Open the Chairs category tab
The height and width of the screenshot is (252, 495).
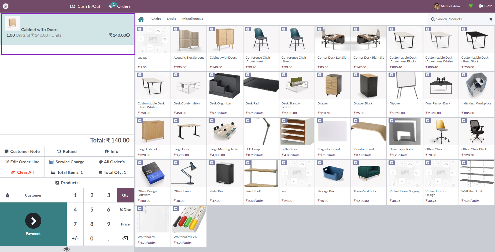coord(156,19)
